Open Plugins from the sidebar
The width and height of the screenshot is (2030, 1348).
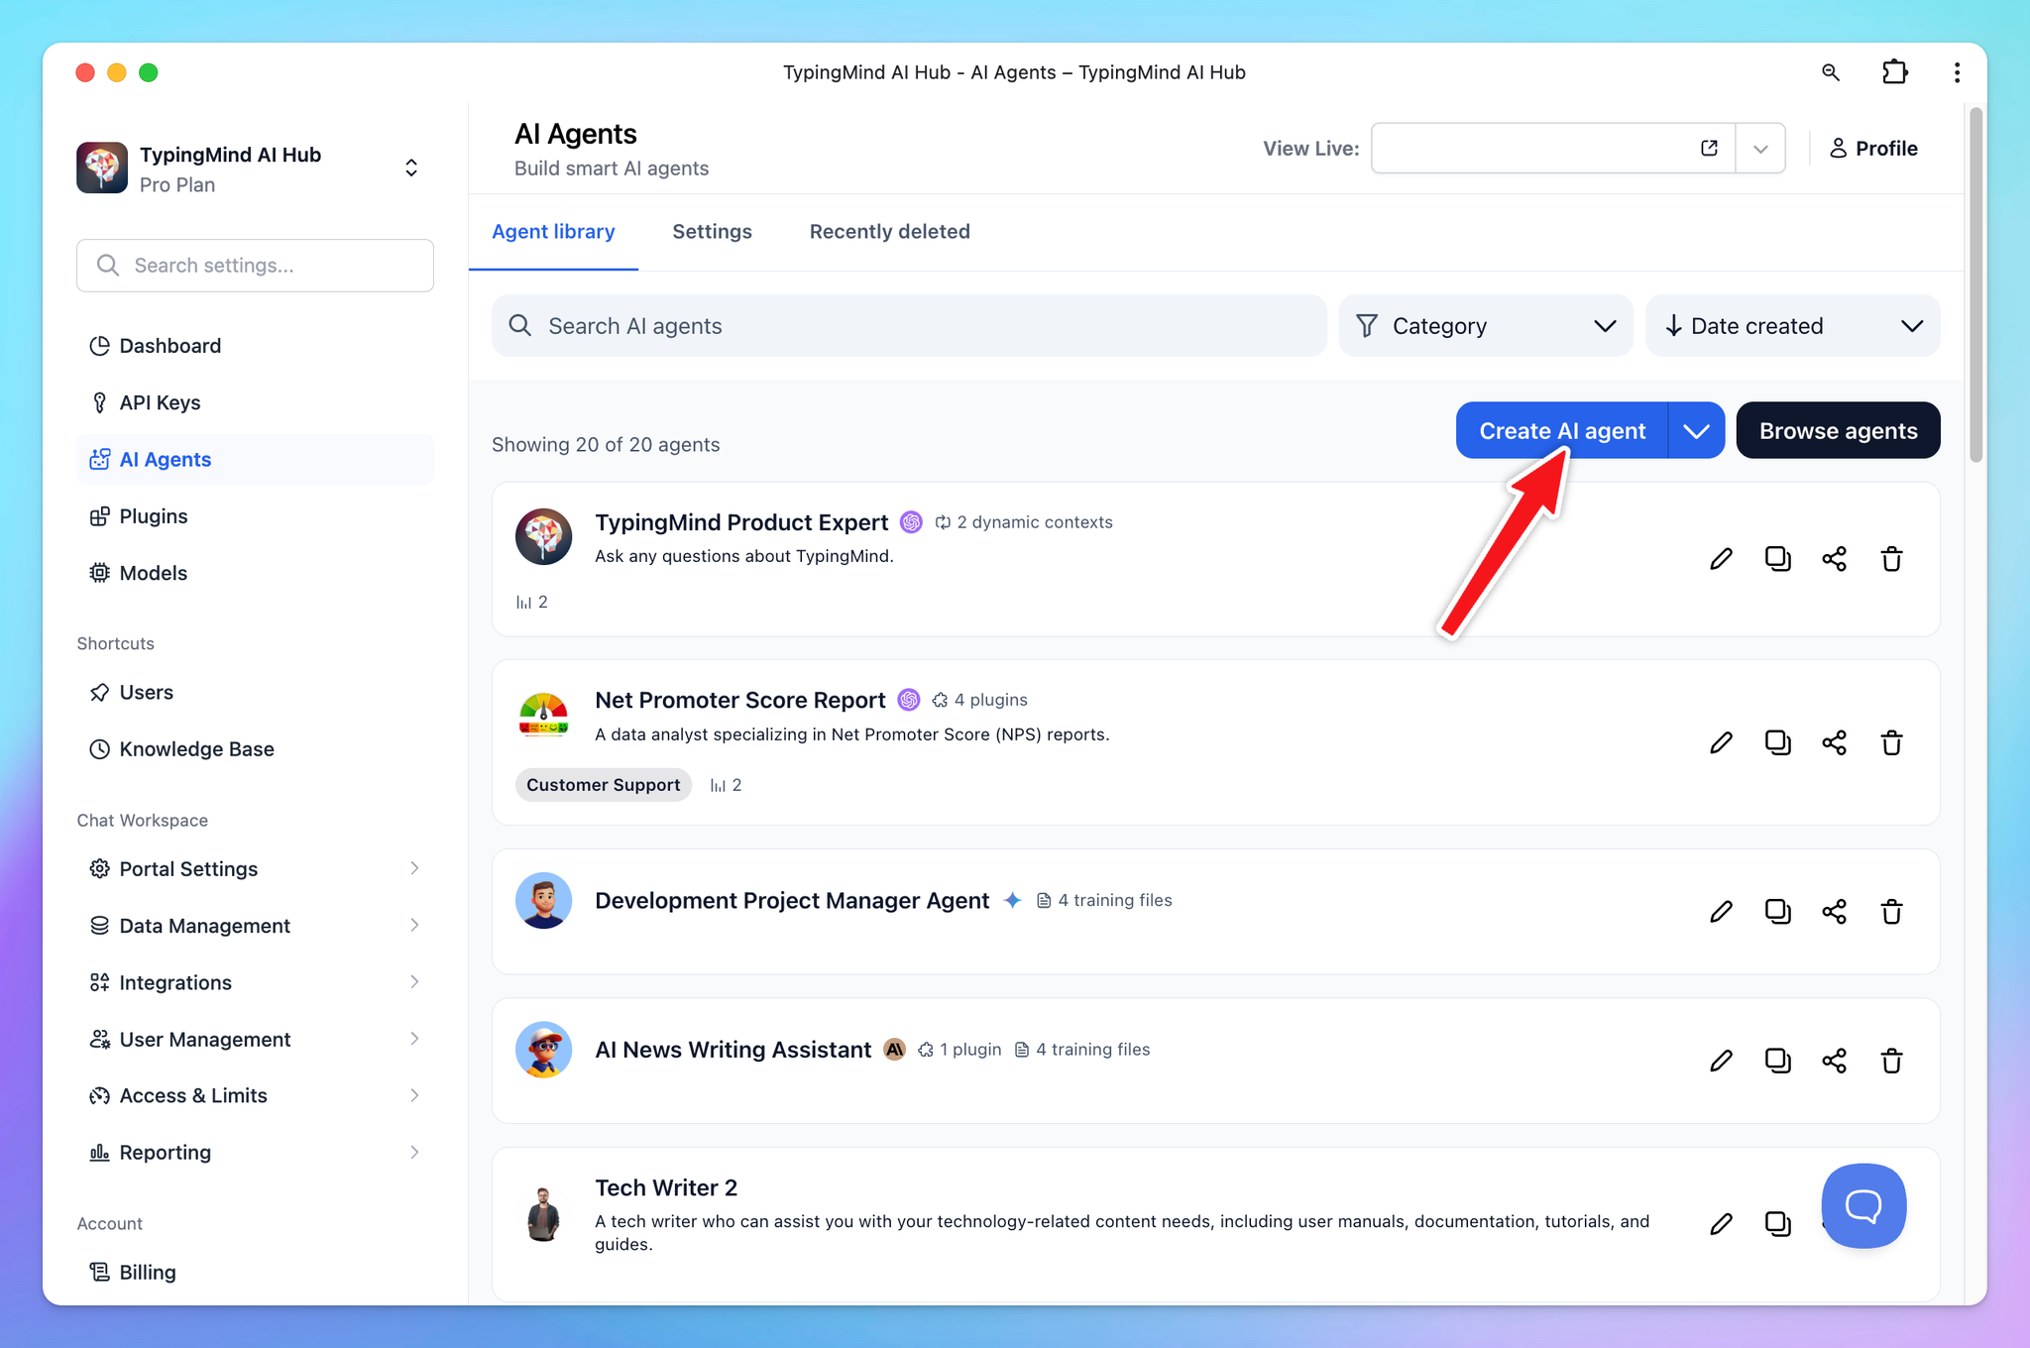pos(153,515)
